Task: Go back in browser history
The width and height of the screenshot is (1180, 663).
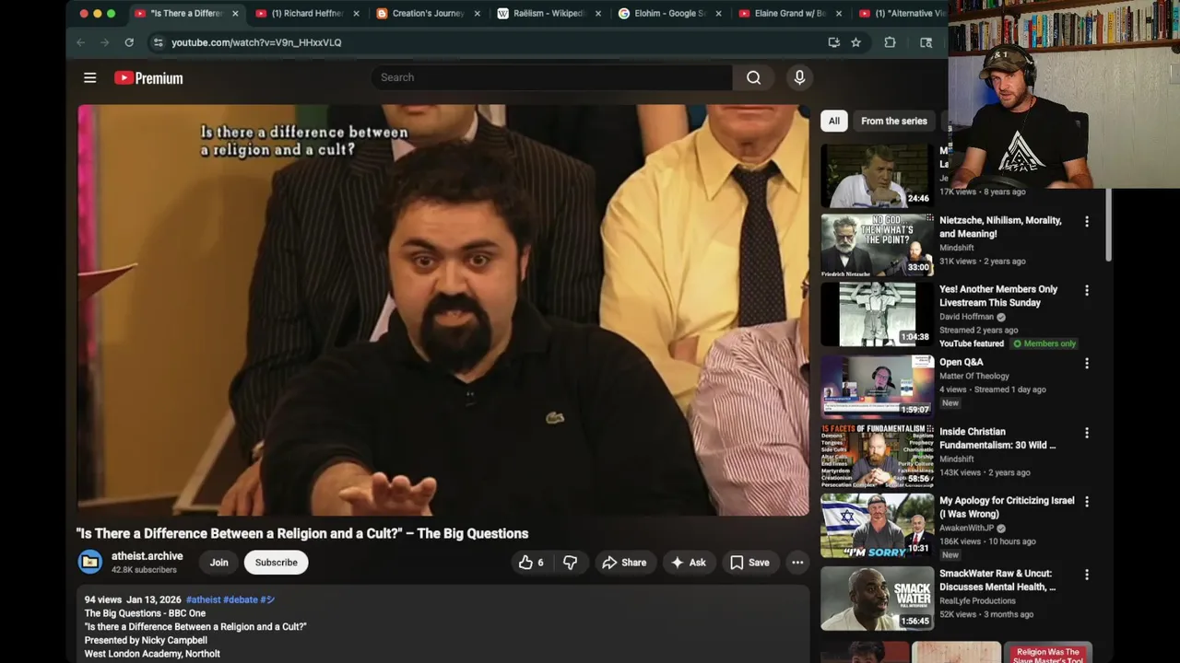Action: click(x=80, y=42)
